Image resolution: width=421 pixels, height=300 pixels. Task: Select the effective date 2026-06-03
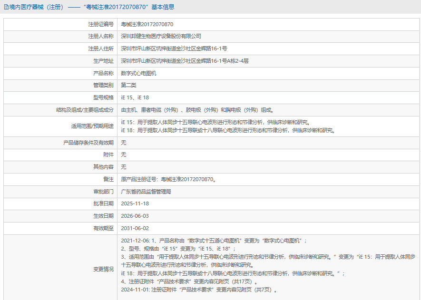coord(135,216)
